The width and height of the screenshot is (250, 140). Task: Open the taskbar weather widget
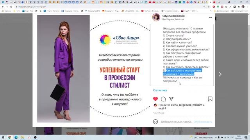click(202, 137)
